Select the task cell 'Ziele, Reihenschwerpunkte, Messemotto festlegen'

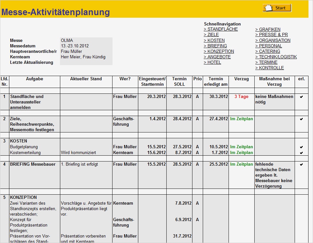point(34,124)
